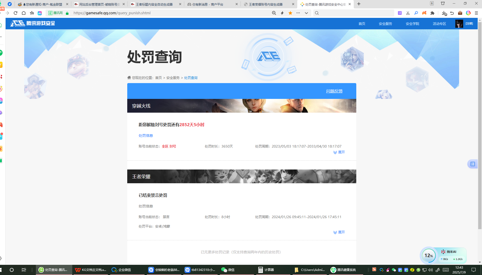Open the browser hamburger menu
Screen dimensions: 482x275
476,13
